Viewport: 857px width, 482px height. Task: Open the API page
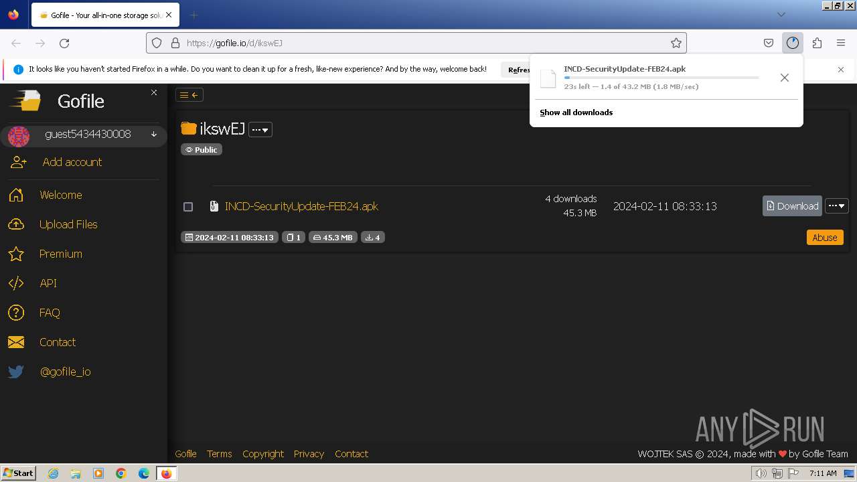[48, 283]
